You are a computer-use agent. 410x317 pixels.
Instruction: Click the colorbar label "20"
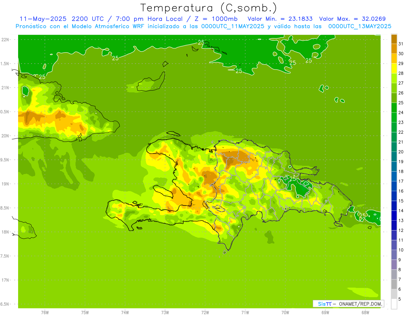(401, 152)
